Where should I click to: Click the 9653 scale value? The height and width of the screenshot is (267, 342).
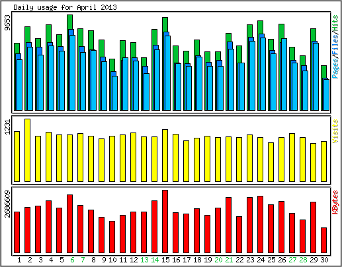pyautogui.click(x=8, y=23)
